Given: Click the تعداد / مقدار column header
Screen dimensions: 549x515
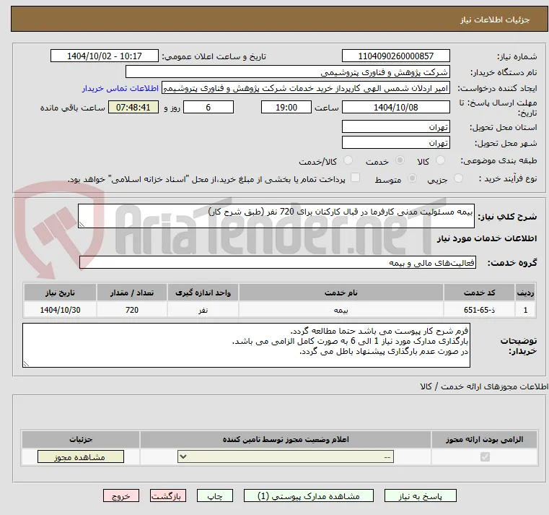Looking at the screenshot, I should (132, 293).
